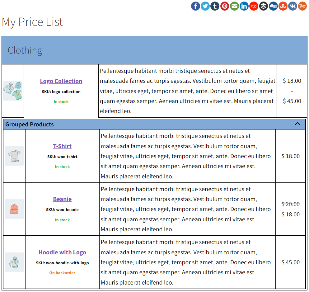This screenshot has height=292, width=309.
Task: Follow the Beanie product link
Action: coord(62,199)
